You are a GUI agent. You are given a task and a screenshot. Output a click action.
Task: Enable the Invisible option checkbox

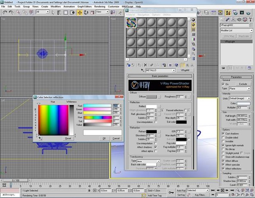click(x=224, y=141)
